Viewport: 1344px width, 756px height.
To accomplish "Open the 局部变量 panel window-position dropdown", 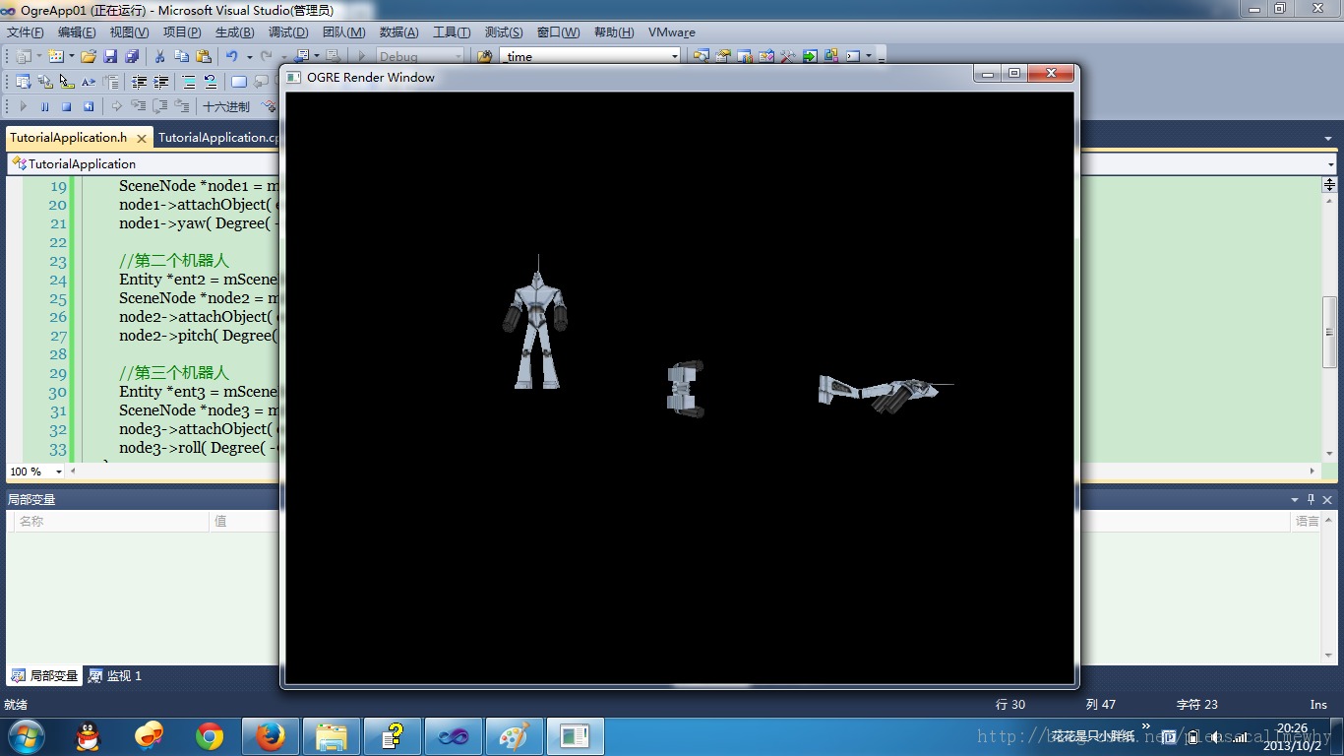I will 1295,500.
